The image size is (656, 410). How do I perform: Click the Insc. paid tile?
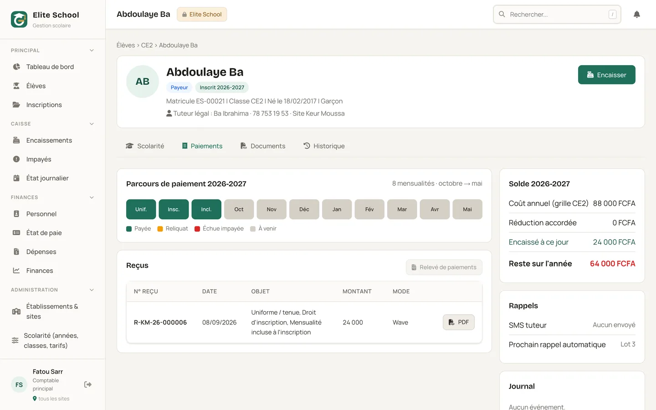[174, 210]
